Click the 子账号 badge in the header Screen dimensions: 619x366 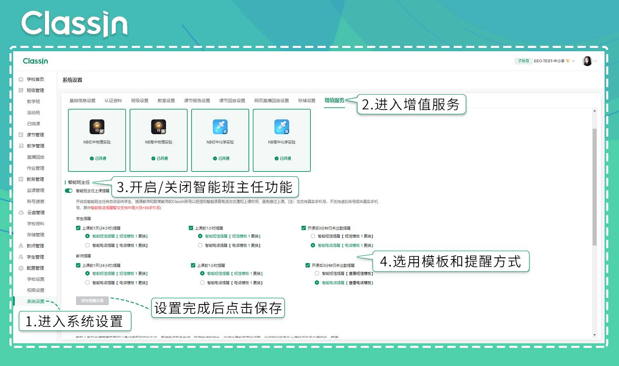(523, 61)
